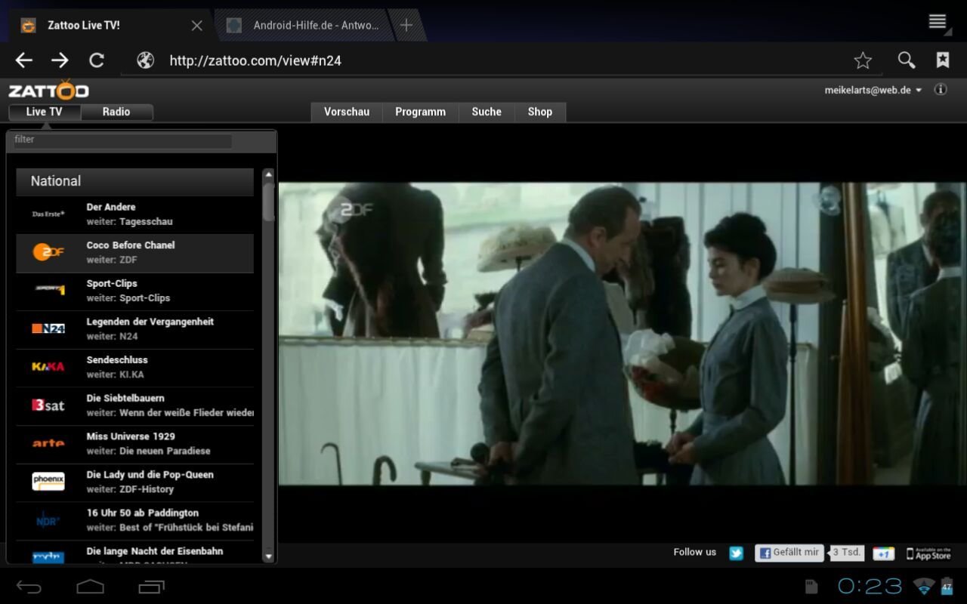Switch to the Live TV tab

(44, 112)
